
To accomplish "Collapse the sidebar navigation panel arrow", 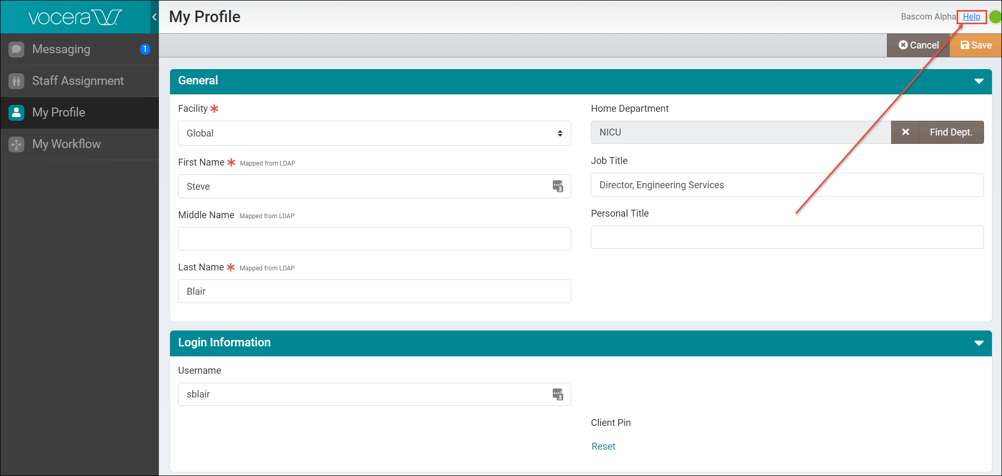I will 154,17.
